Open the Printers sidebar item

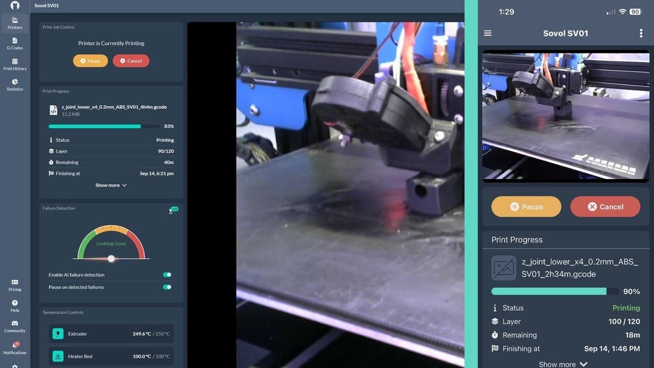click(x=15, y=23)
